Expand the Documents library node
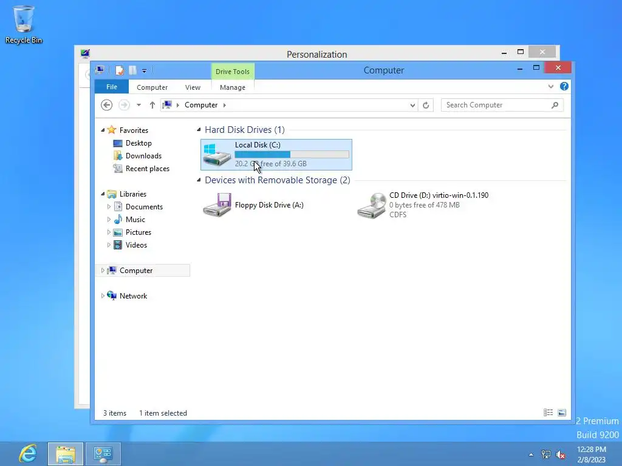 (x=109, y=206)
